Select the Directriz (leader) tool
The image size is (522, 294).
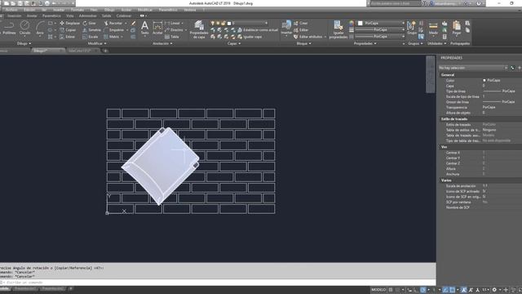[x=174, y=30]
